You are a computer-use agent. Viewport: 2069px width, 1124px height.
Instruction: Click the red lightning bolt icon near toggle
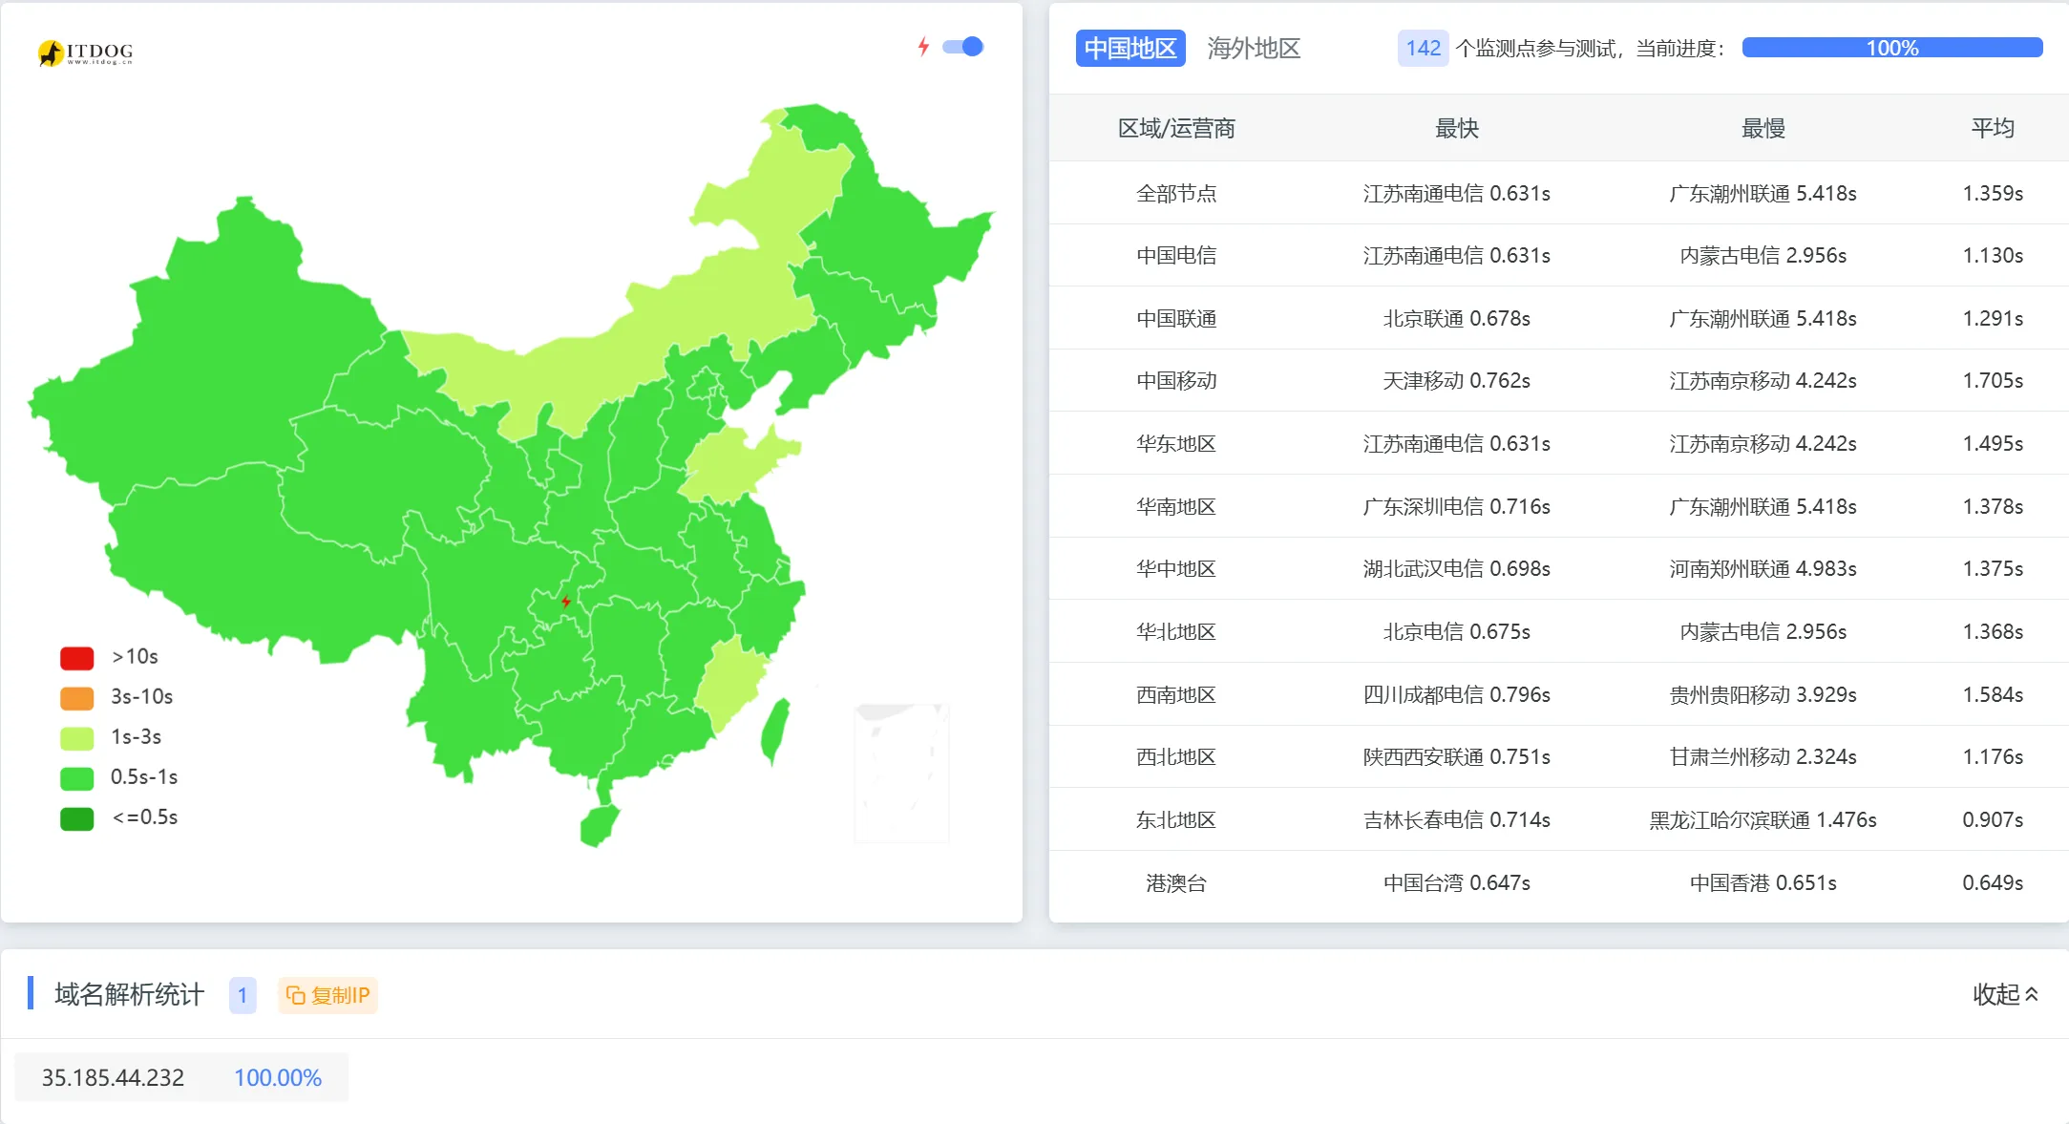pos(922,47)
